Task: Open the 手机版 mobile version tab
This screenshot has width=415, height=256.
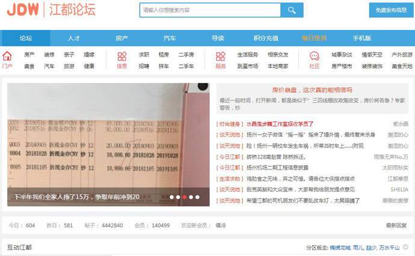Action: coord(362,38)
